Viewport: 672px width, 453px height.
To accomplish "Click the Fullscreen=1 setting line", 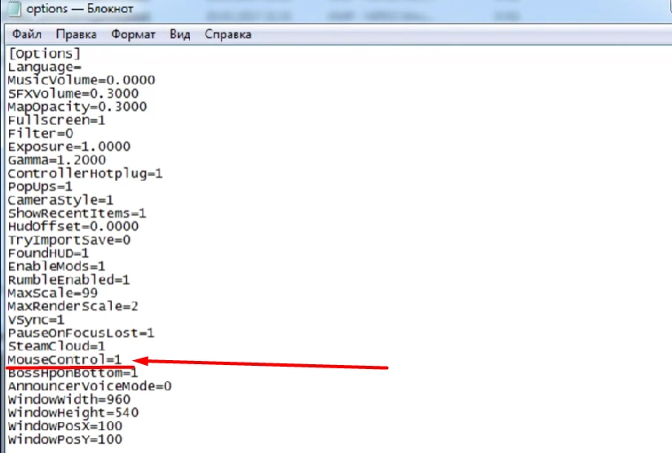I will tap(56, 120).
